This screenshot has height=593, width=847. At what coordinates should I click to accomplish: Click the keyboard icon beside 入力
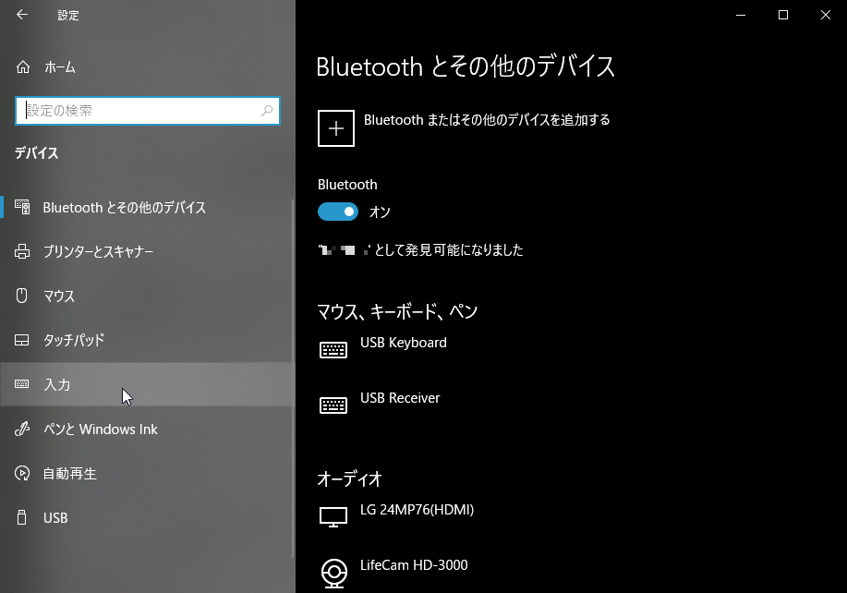(21, 384)
